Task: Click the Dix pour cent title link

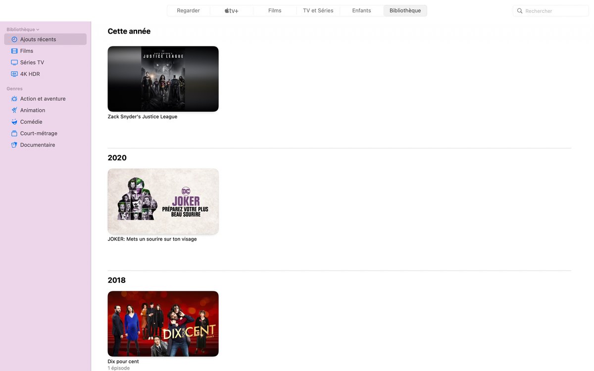Action: [x=123, y=362]
